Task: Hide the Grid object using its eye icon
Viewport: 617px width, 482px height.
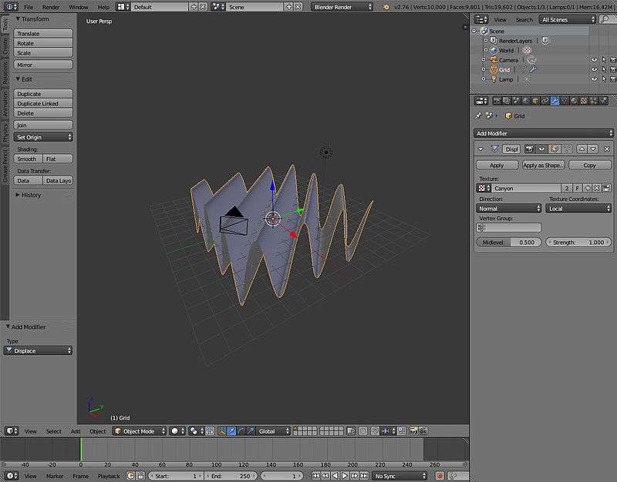Action: coord(594,69)
